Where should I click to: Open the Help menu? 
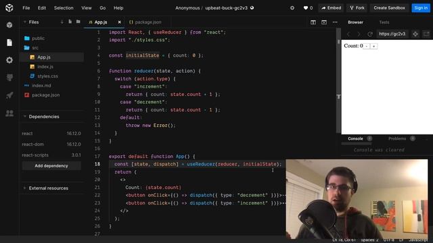coord(118,8)
